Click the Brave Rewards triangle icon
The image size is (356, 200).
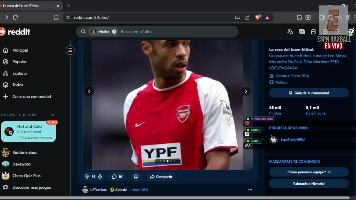click(x=267, y=17)
